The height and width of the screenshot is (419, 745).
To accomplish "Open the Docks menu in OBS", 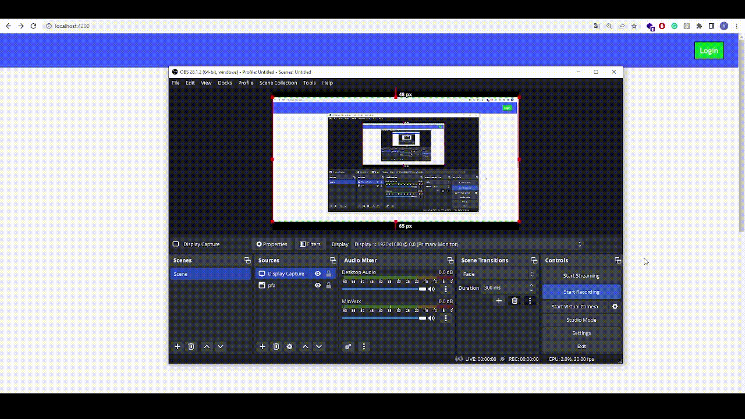I will (225, 83).
